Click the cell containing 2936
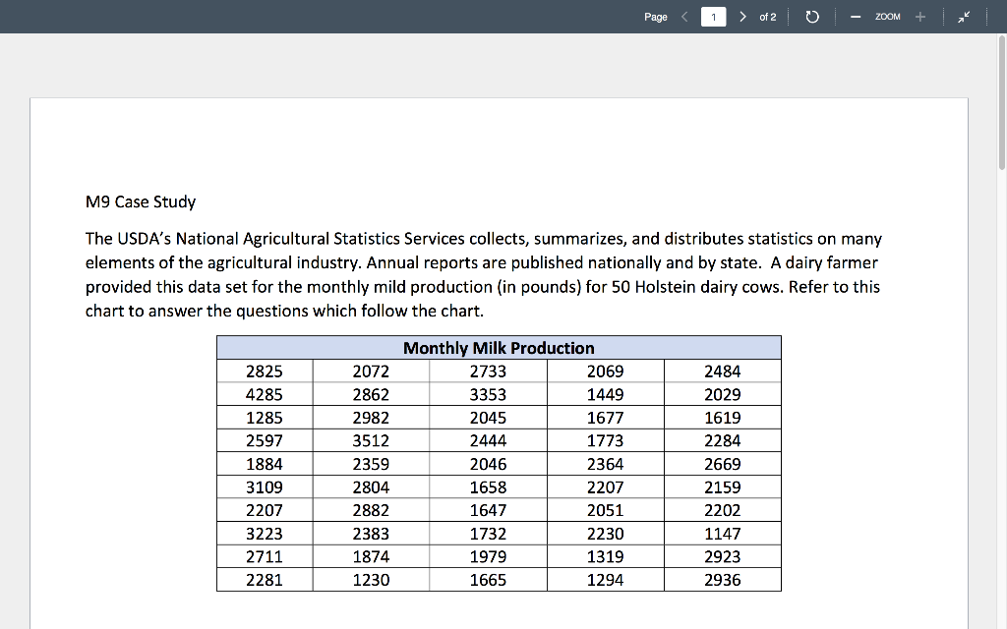Screen dimensions: 1007x629 click(x=723, y=580)
